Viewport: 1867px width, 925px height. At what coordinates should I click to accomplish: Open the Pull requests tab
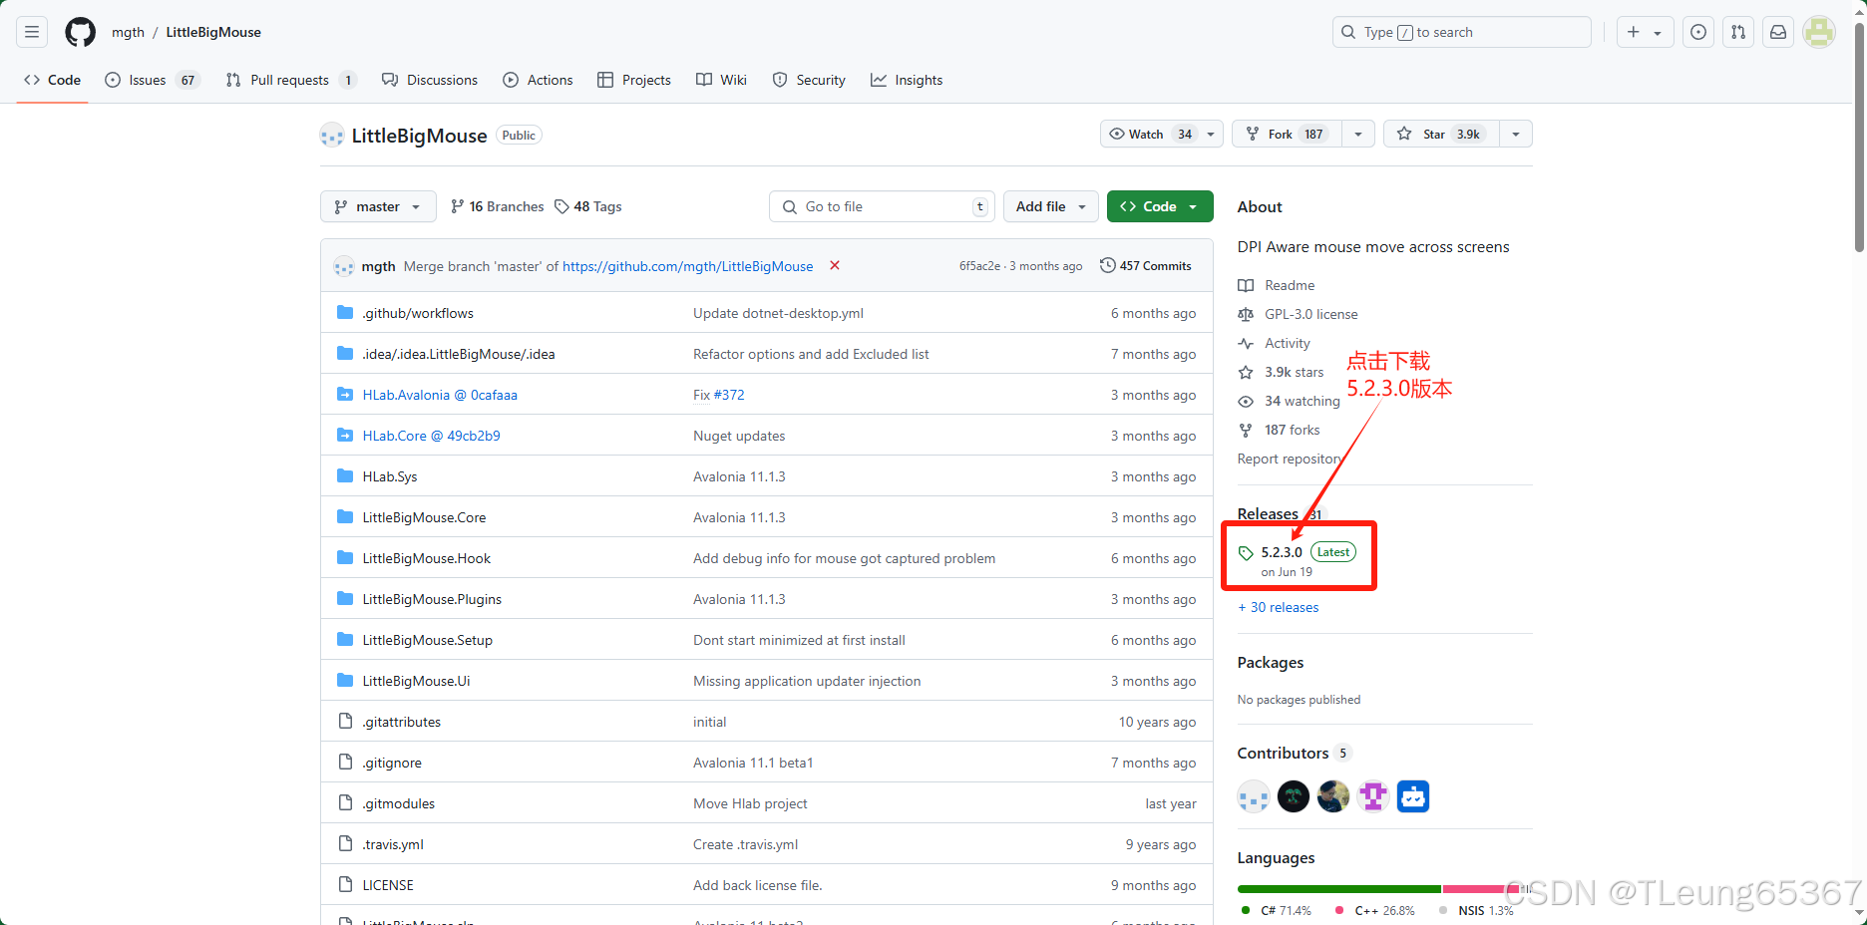click(291, 80)
